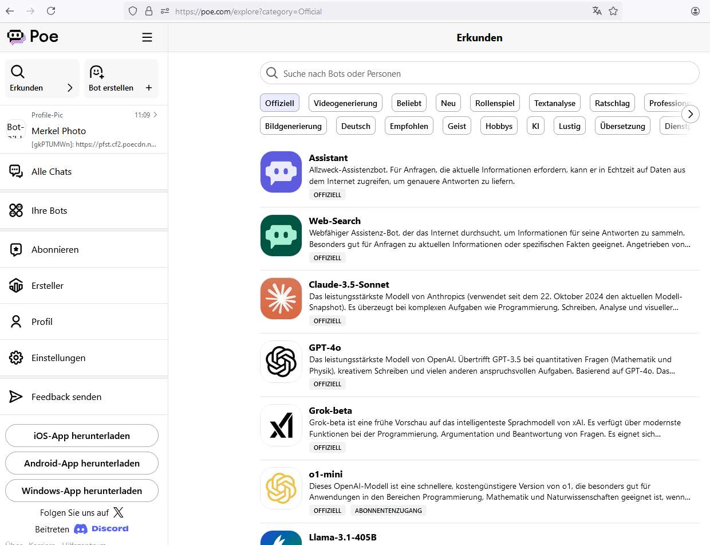Open the Web-Search bot title
Image resolution: width=710 pixels, height=545 pixels.
pyautogui.click(x=335, y=221)
